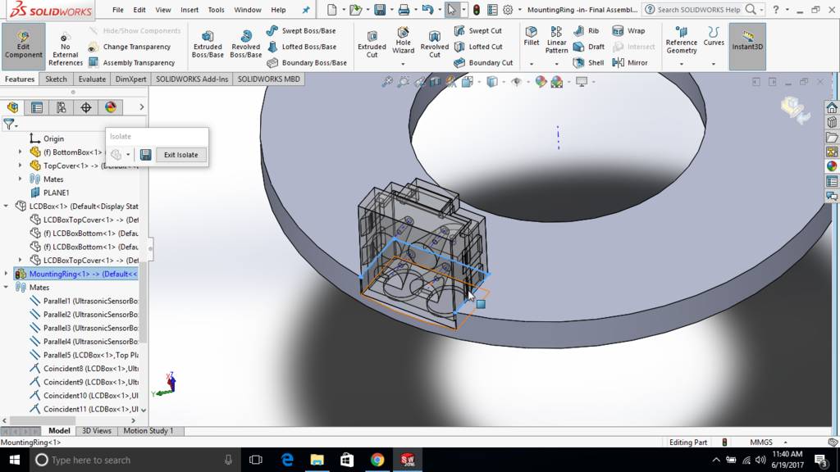Click the Exit Isolate button
Screen dimensions: 840x472
(180, 155)
